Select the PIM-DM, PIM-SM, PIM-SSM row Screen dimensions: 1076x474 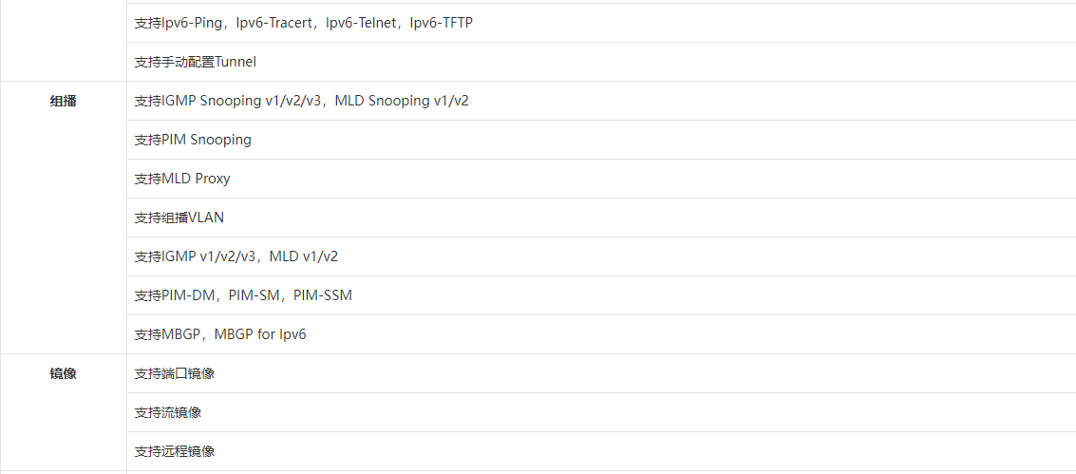coord(243,295)
